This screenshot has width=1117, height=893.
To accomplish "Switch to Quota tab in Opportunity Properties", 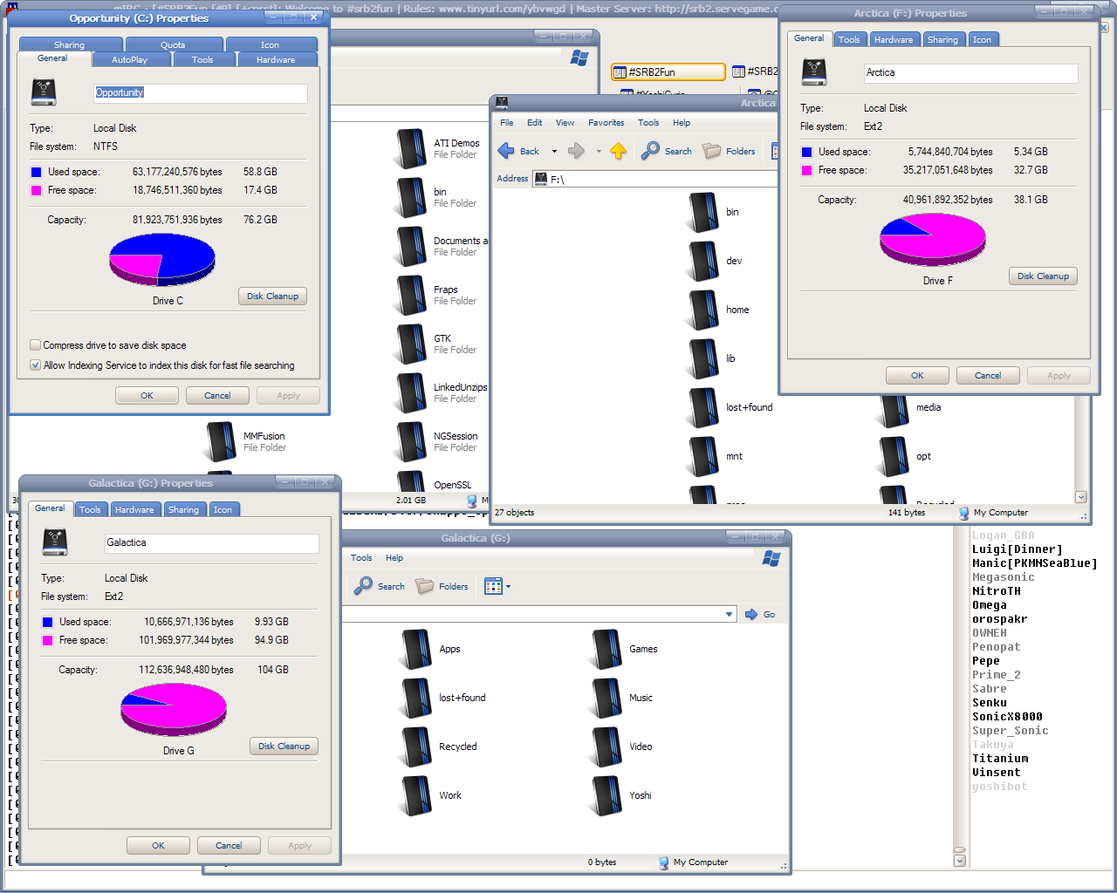I will (173, 44).
